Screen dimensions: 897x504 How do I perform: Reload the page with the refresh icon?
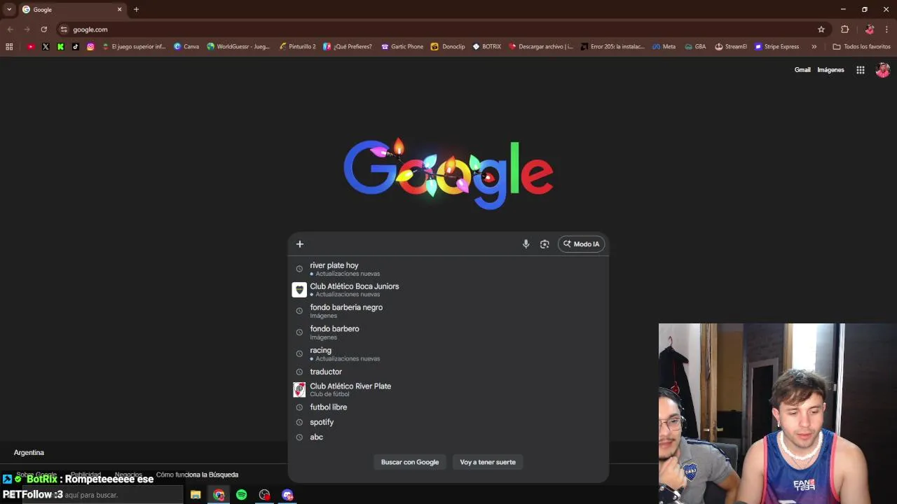click(43, 29)
